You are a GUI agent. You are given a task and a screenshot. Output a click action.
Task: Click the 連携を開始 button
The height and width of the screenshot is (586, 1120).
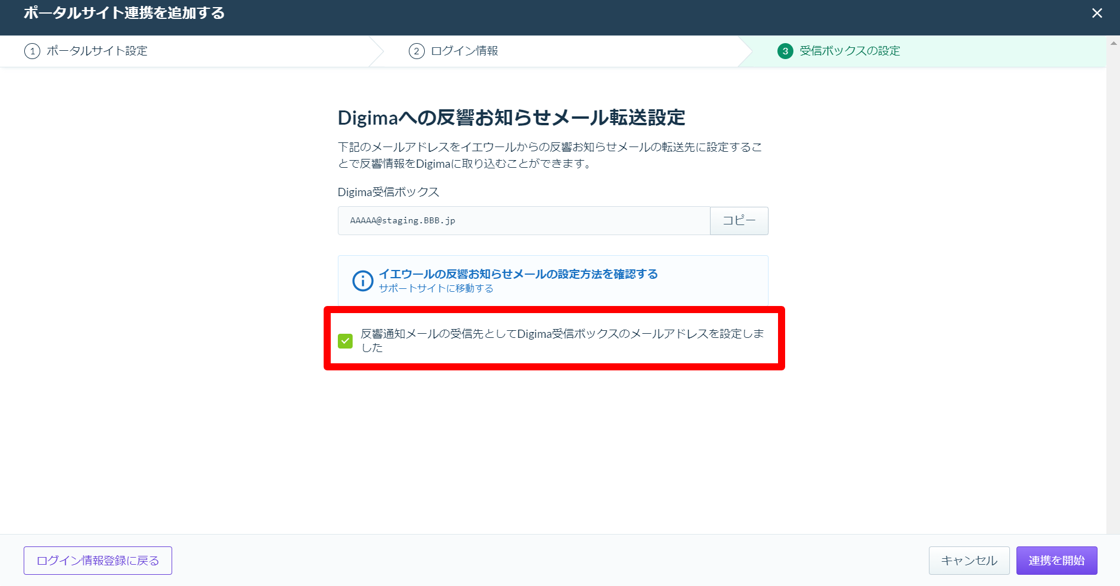pos(1057,561)
